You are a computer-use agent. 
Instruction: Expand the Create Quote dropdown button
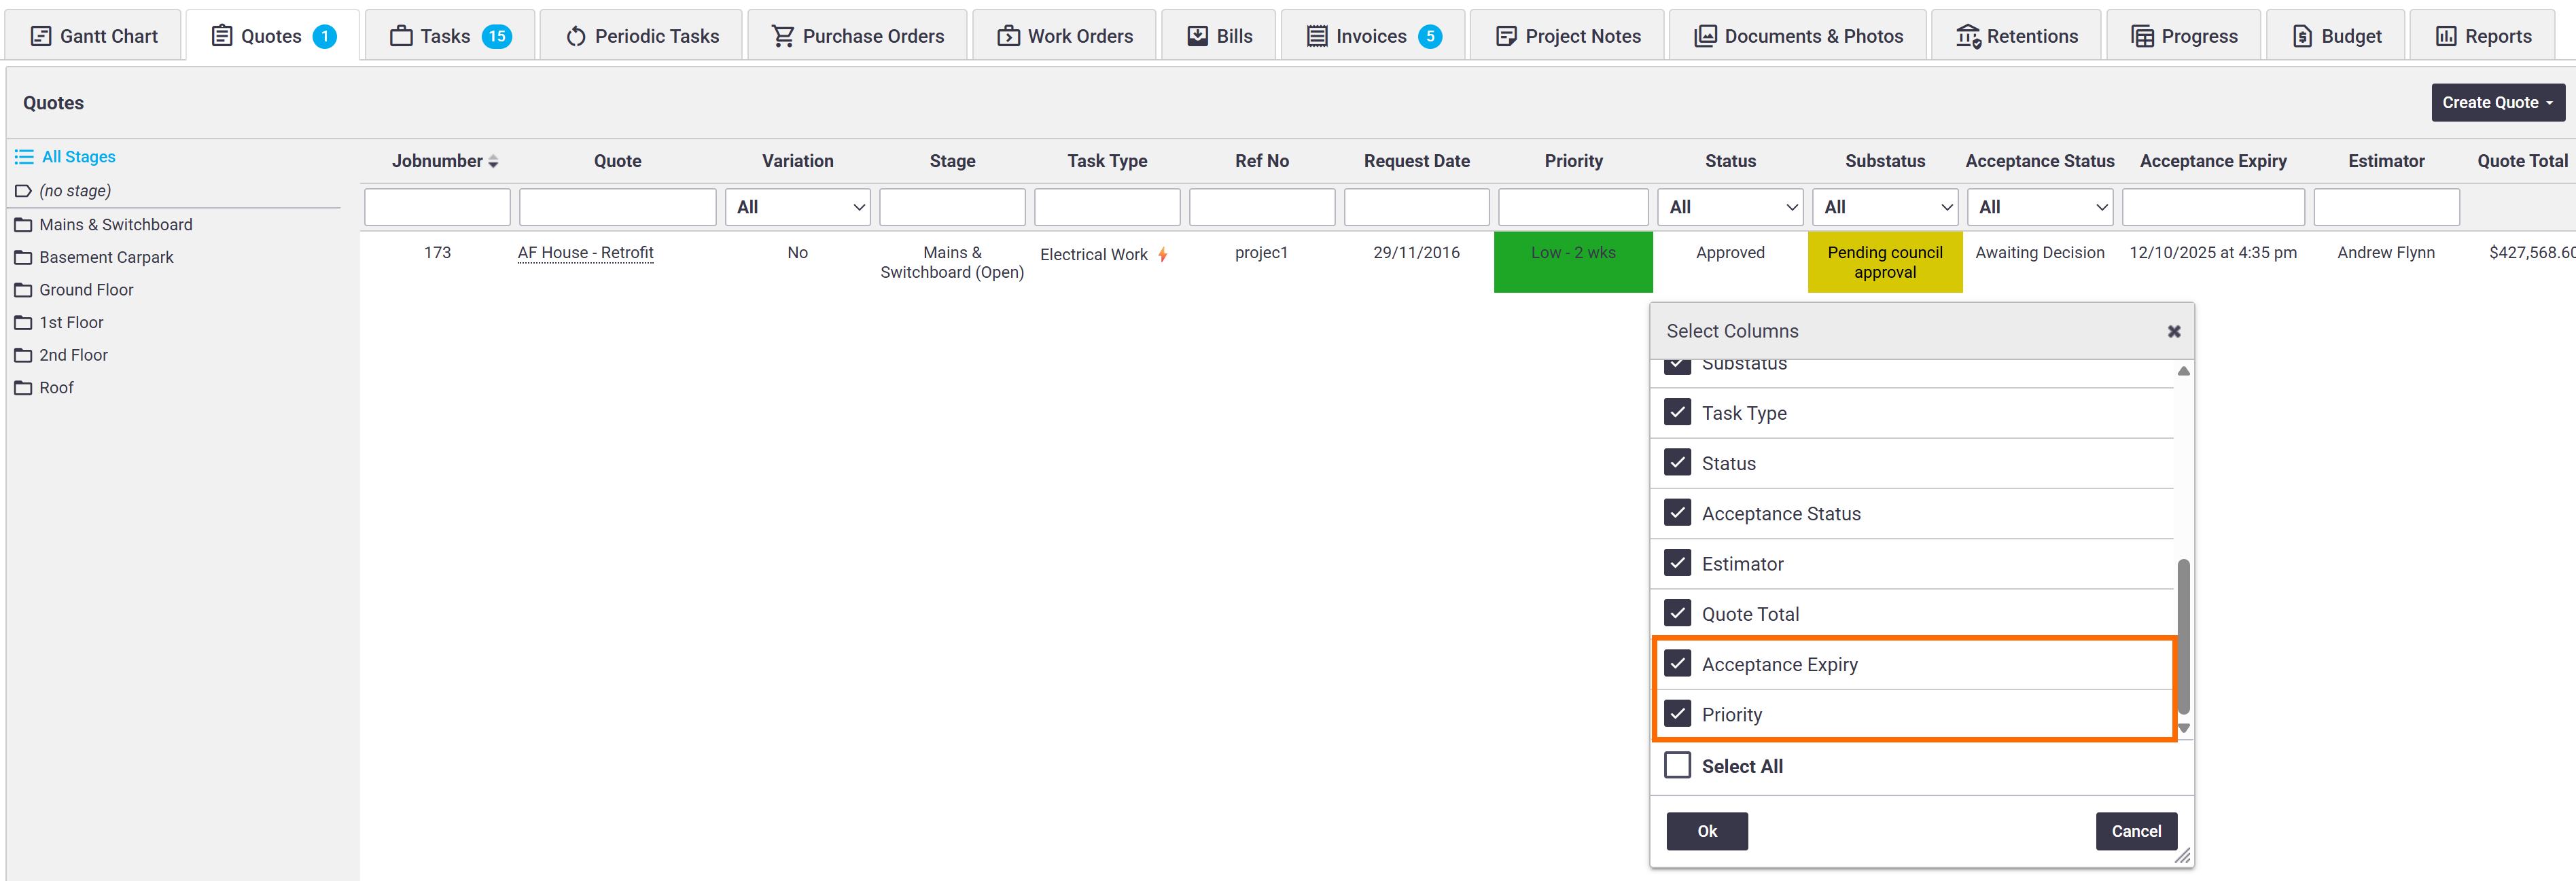2497,103
